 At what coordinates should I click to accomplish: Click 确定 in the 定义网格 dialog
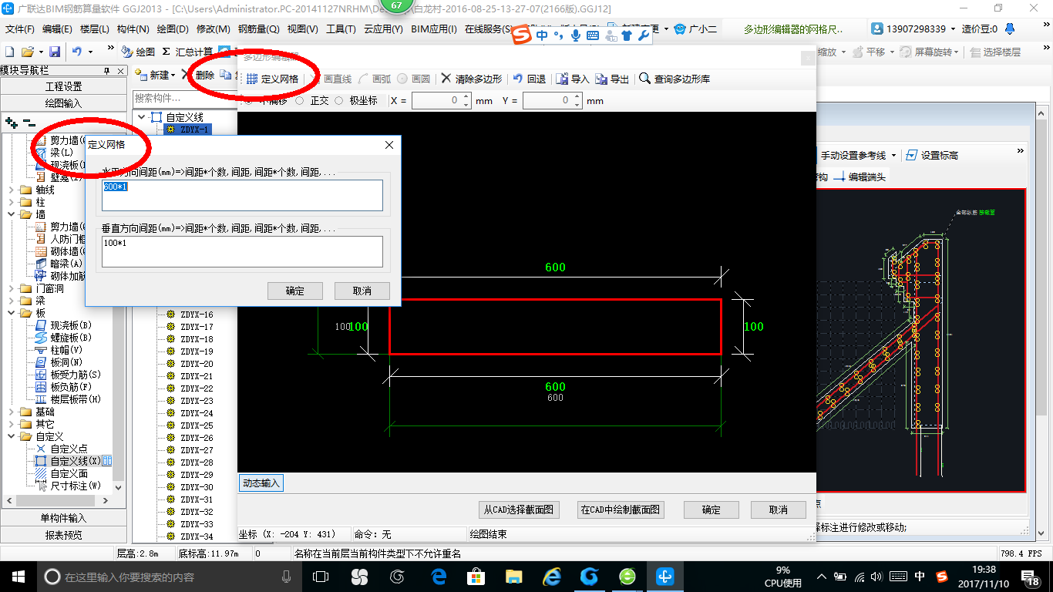[x=294, y=291]
